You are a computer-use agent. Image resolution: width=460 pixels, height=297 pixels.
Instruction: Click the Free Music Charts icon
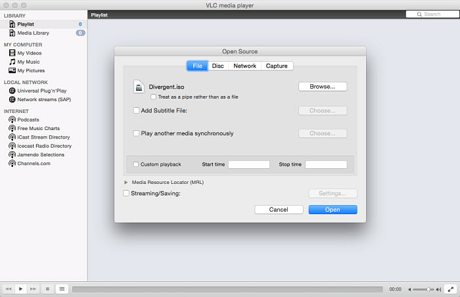pyautogui.click(x=12, y=129)
